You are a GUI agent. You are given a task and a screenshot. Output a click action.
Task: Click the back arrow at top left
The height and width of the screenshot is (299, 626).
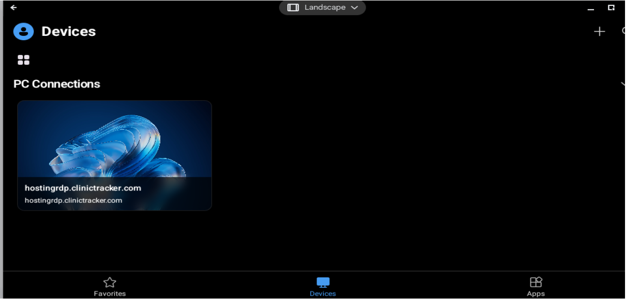(x=13, y=7)
